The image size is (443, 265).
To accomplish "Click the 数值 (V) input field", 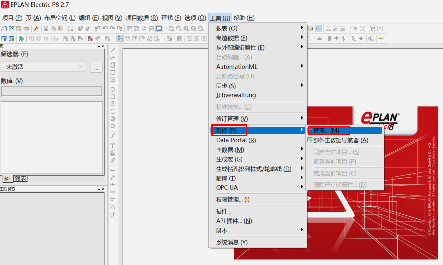I will pyautogui.click(x=51, y=91).
